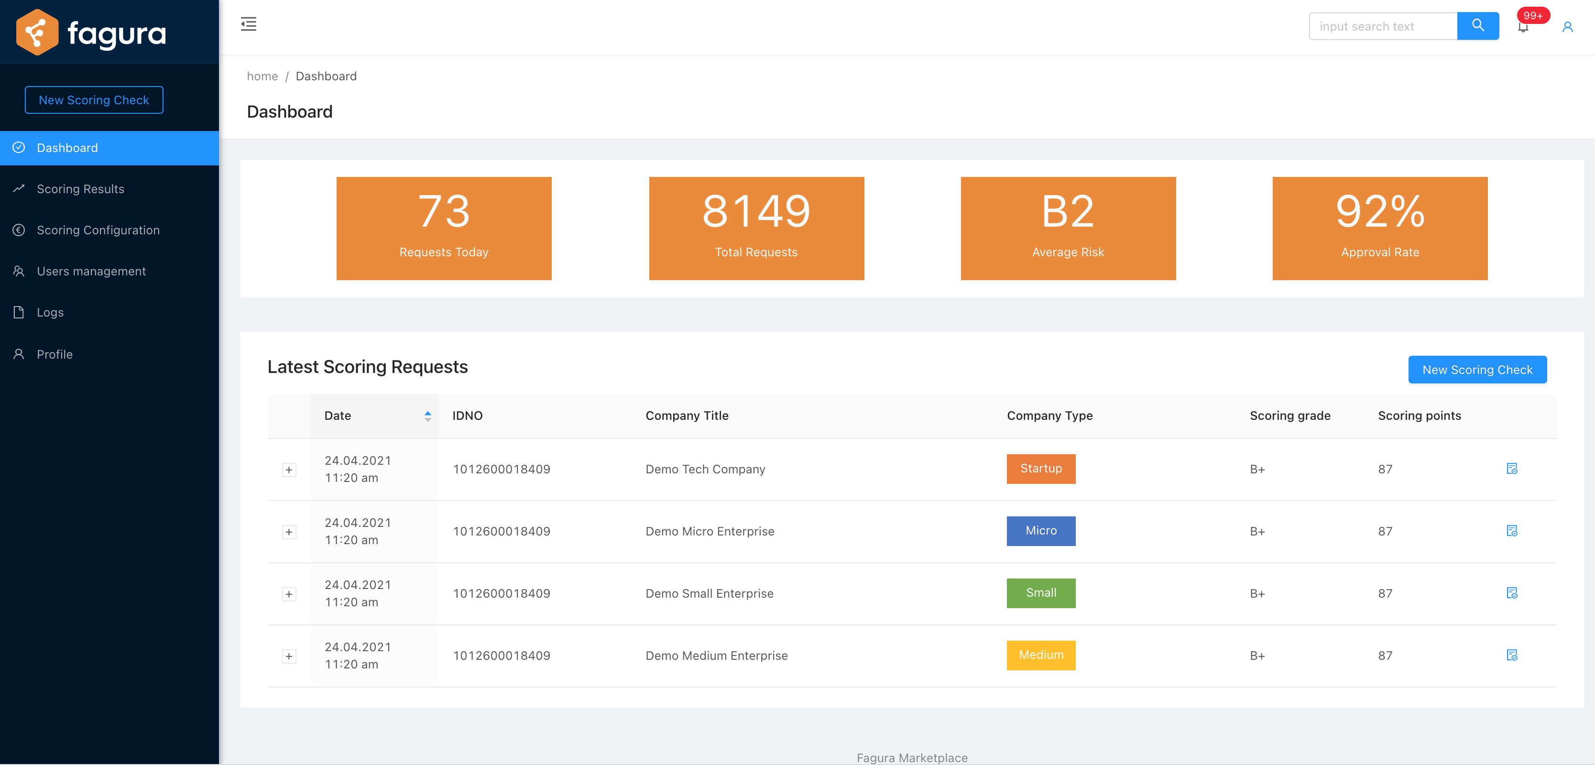Screen dimensions: 1595x765
Task: Open notifications via the bell icon
Action: click(1522, 27)
